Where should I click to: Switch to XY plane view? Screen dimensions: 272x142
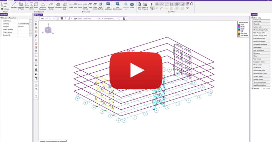pos(47,19)
